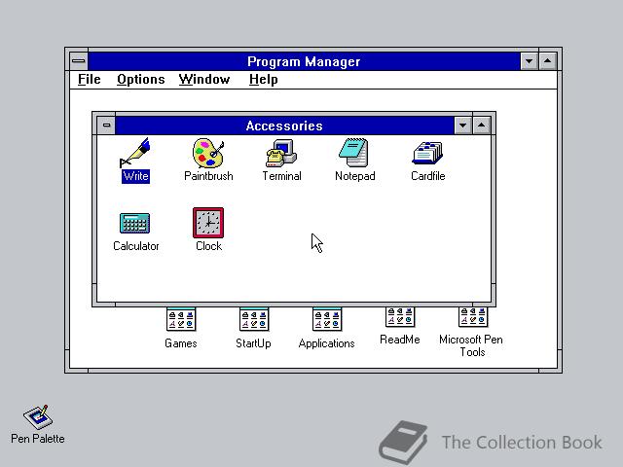
Task: Select the Microsoft Pen Tools group icon
Action: click(x=473, y=317)
